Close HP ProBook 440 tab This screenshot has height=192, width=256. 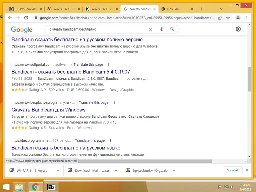point(41,9)
